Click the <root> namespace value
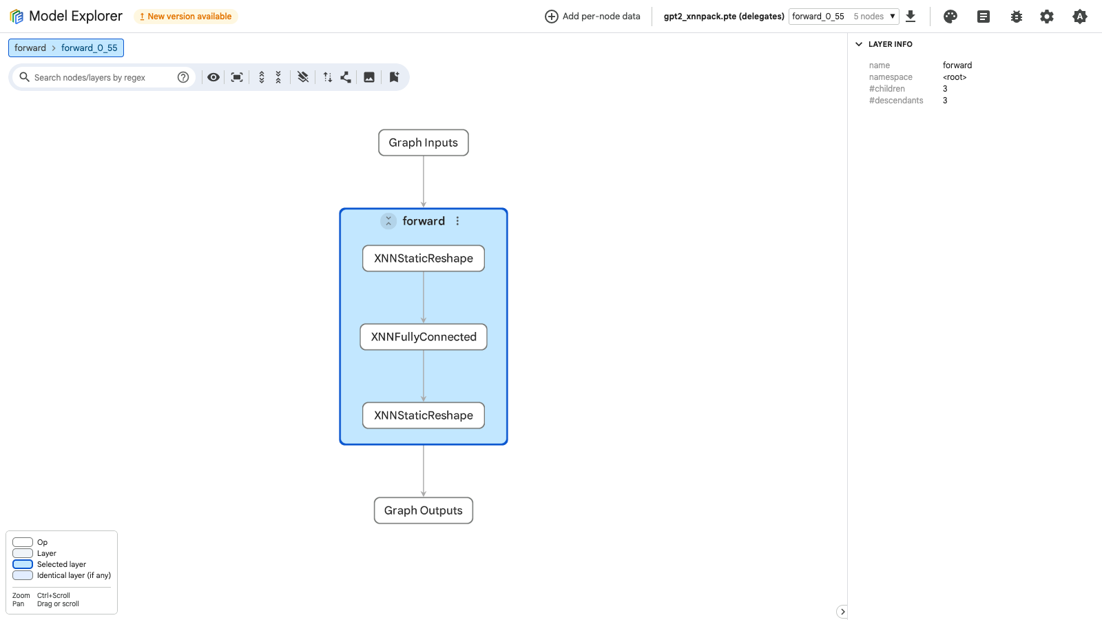Screen dimensions: 1102x620 (955, 77)
